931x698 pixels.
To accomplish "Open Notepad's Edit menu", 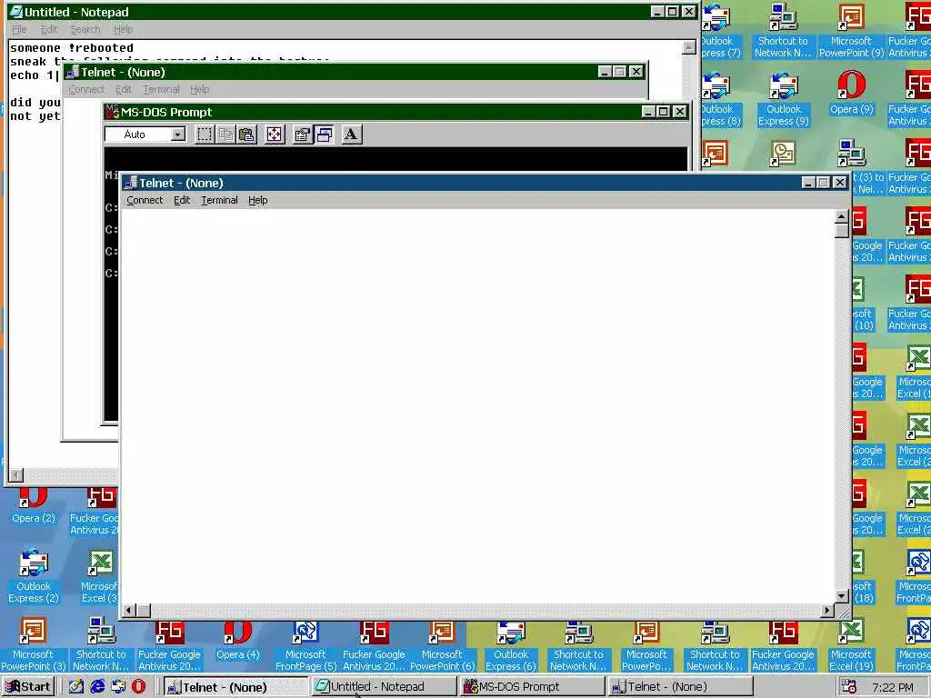I will (49, 29).
